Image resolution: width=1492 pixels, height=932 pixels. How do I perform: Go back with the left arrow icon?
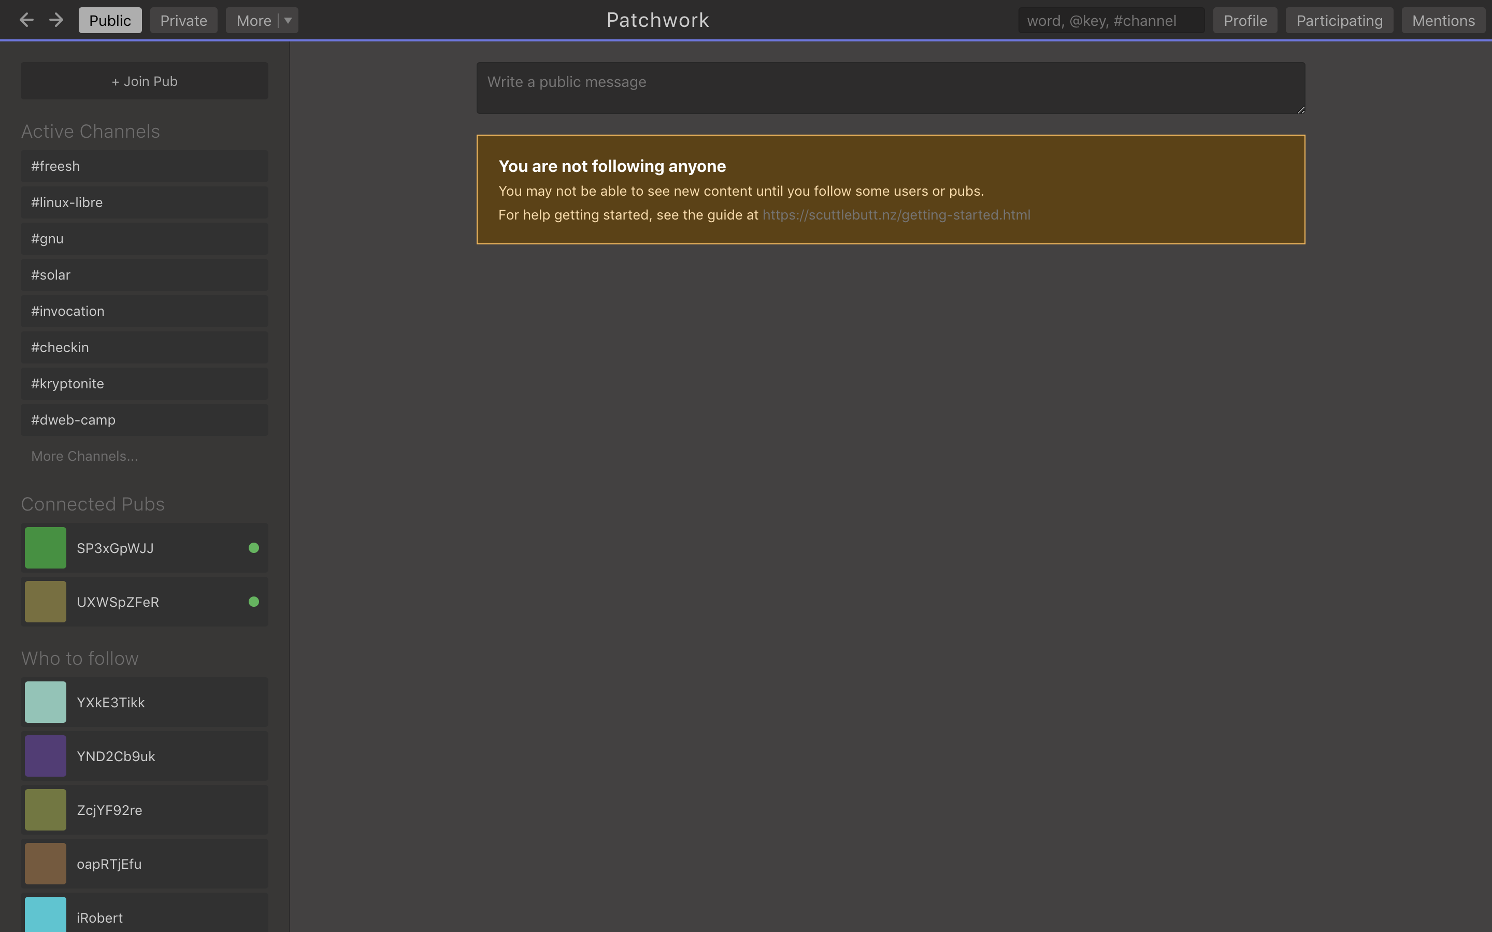(26, 20)
